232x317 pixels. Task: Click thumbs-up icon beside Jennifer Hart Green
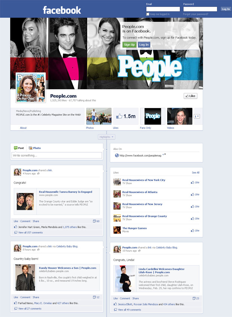click(16, 227)
